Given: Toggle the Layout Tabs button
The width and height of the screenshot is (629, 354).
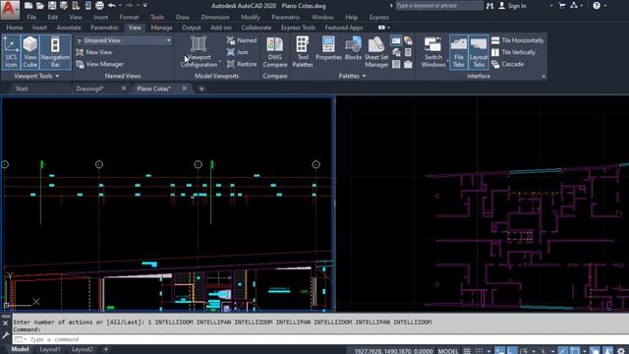Looking at the screenshot, I should [479, 52].
